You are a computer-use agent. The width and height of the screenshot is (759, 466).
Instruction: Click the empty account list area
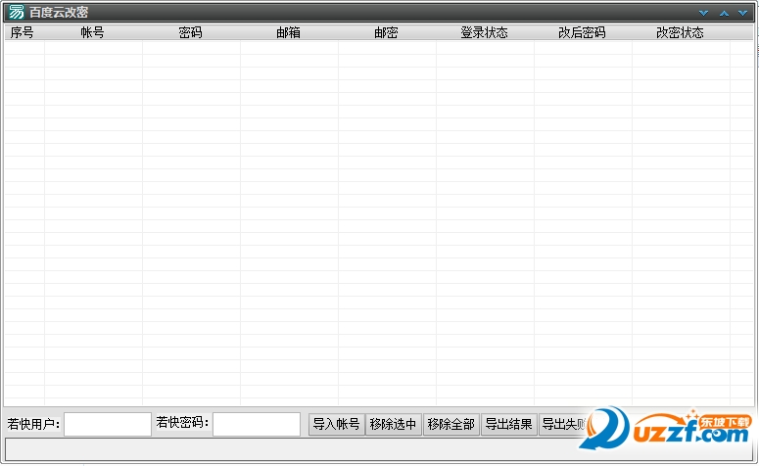point(372,215)
